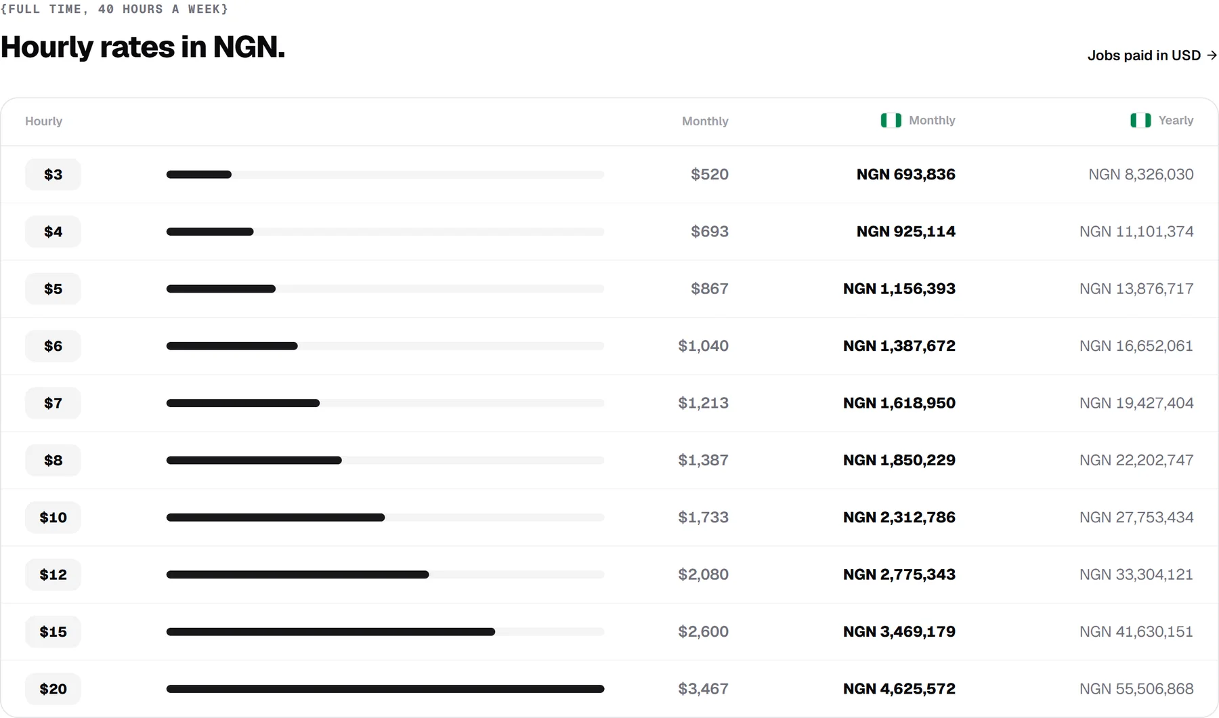
Task: Click the NGN Monthly column header text
Action: 932,121
